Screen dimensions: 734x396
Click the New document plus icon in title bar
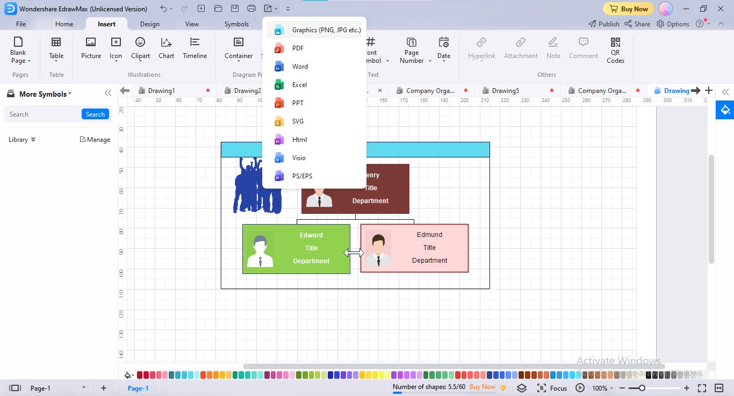pos(201,9)
